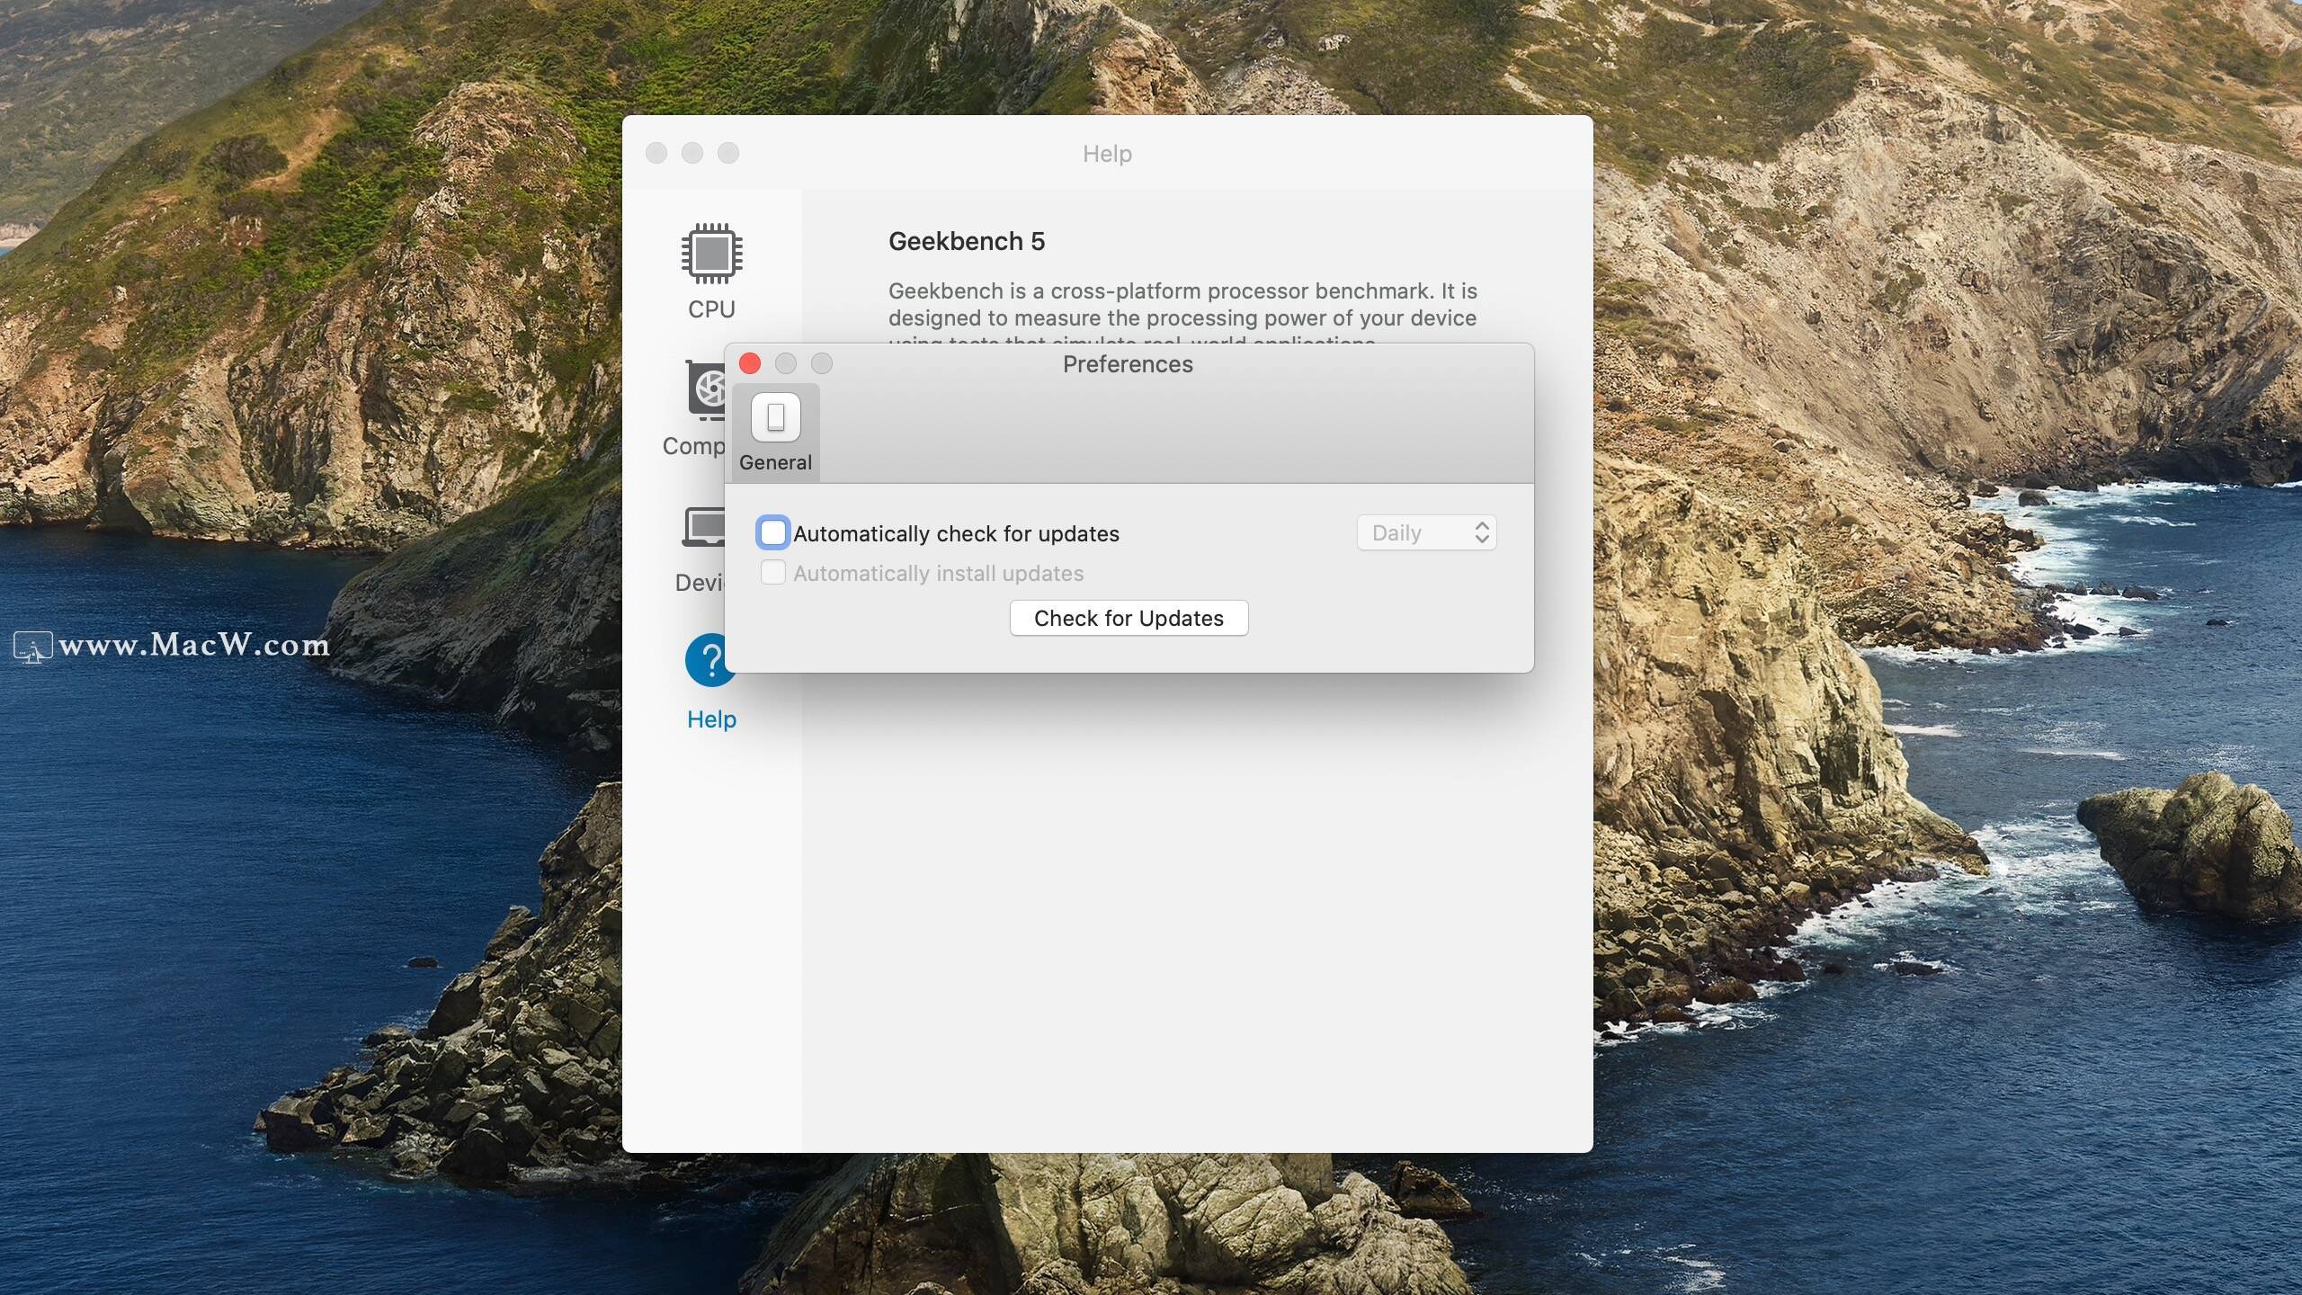Click the Help label in sidebar
Viewport: 2302px width, 1295px height.
(x=711, y=719)
